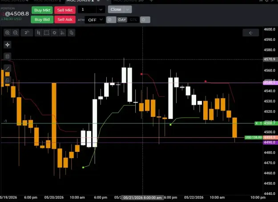The height and width of the screenshot is (202, 278).
Task: Select DAY time-in-force
Action: click(122, 20)
